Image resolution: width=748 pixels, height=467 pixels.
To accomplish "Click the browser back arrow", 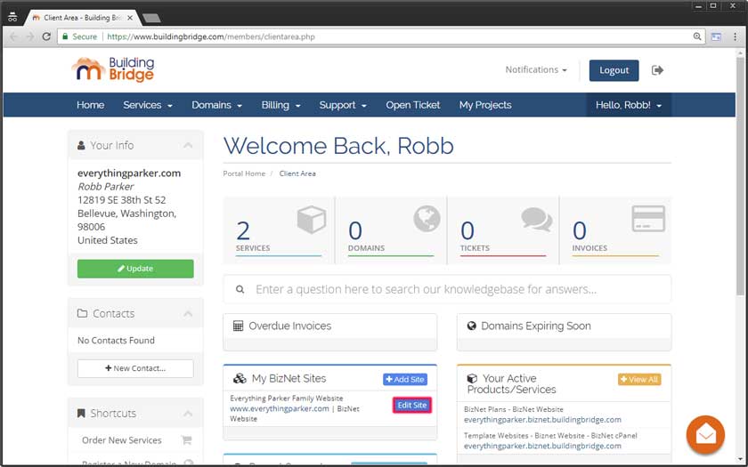I will coord(14,36).
